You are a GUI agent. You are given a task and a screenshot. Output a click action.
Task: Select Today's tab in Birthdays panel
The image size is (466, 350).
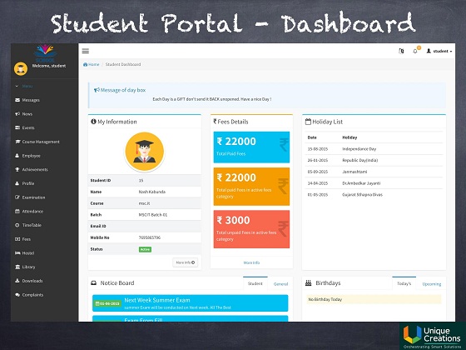(404, 283)
